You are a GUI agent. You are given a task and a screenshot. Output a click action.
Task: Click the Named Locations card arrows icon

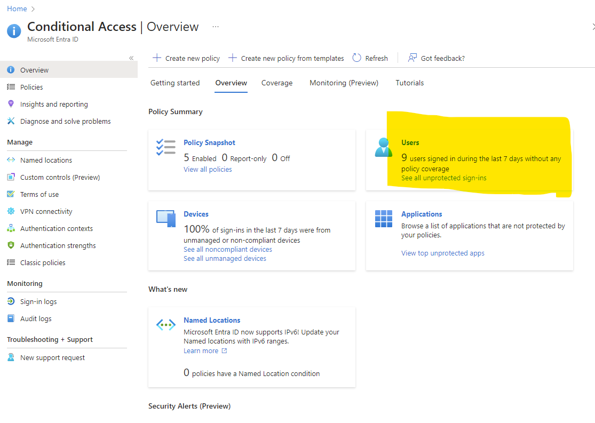(x=166, y=325)
